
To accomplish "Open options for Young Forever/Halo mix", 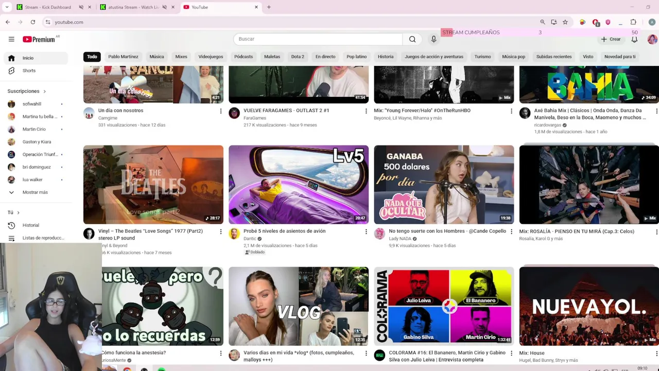I will (x=511, y=111).
